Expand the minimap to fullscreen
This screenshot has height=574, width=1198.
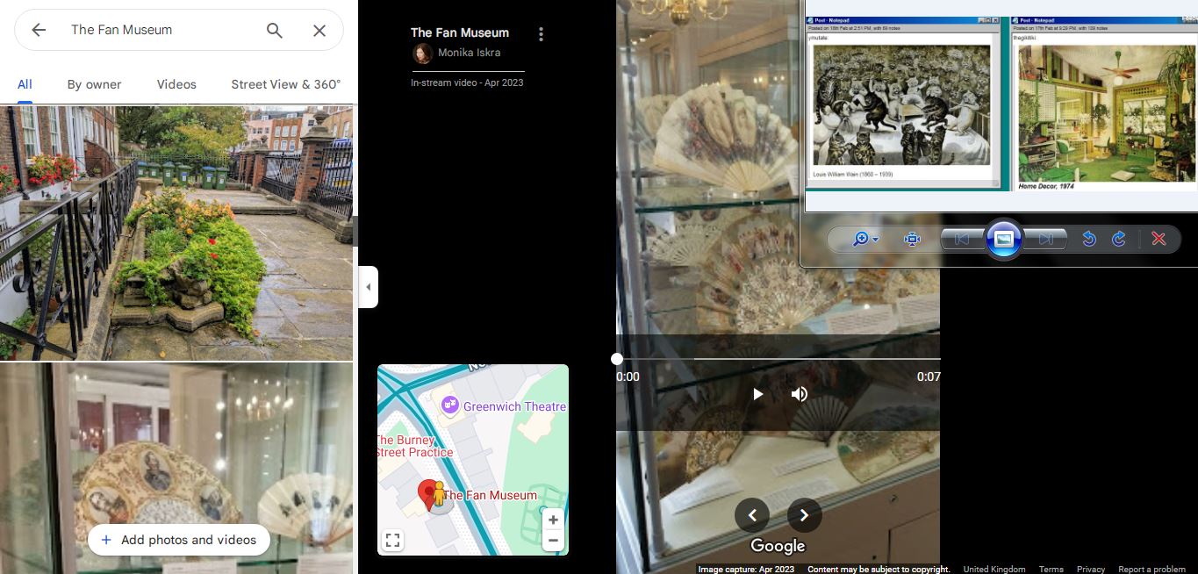tap(393, 540)
